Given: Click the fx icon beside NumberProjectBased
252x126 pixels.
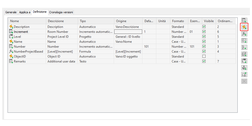Looking at the screenshot, I should tap(11, 52).
